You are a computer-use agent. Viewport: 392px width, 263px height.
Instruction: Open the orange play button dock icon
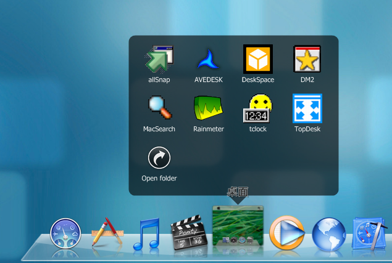point(287,233)
